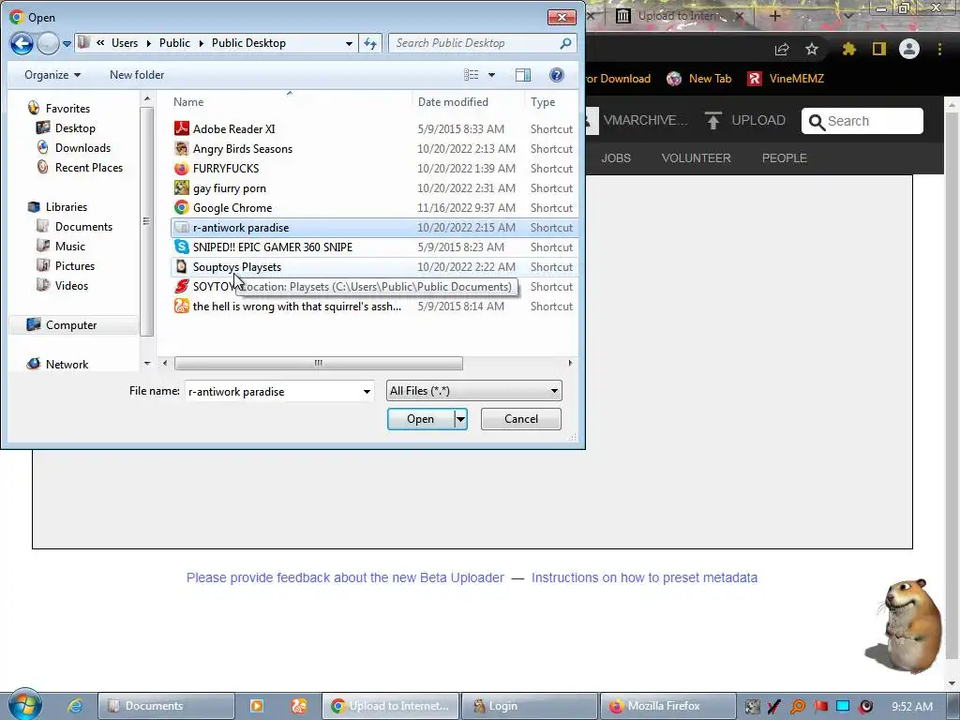Select Recent Places in navigation pane

click(89, 167)
